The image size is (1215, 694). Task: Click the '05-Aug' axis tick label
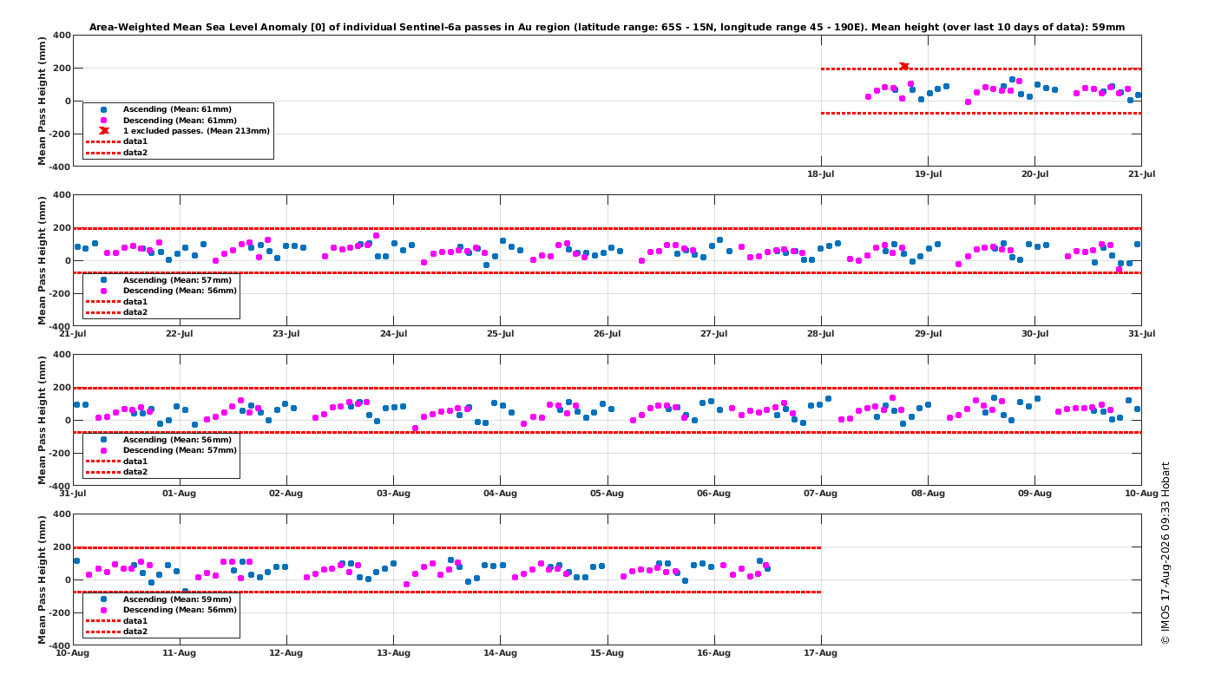pos(607,494)
